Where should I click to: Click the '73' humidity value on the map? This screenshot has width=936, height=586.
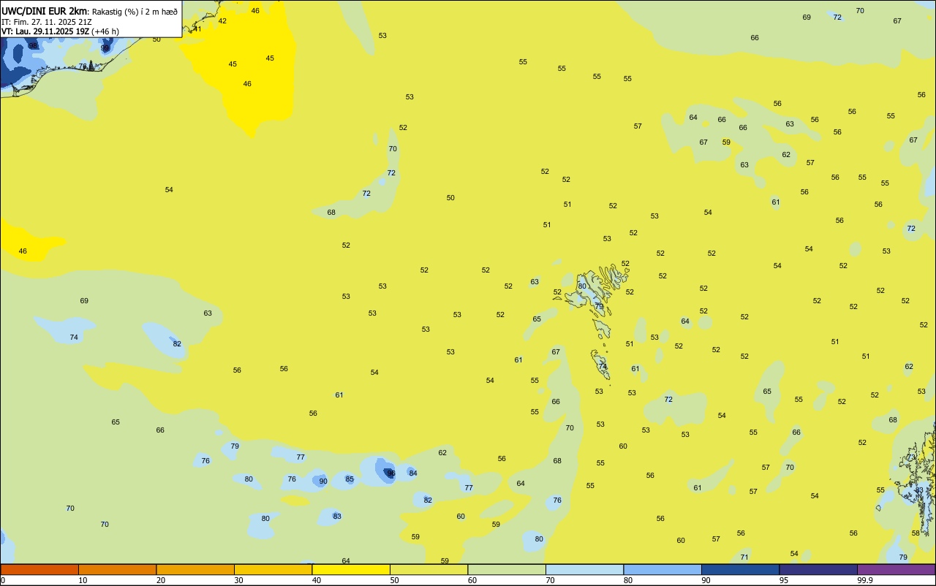[912, 457]
